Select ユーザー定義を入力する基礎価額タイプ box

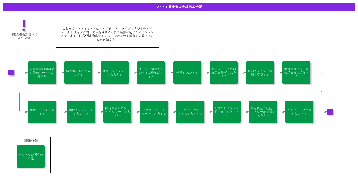tap(151, 73)
